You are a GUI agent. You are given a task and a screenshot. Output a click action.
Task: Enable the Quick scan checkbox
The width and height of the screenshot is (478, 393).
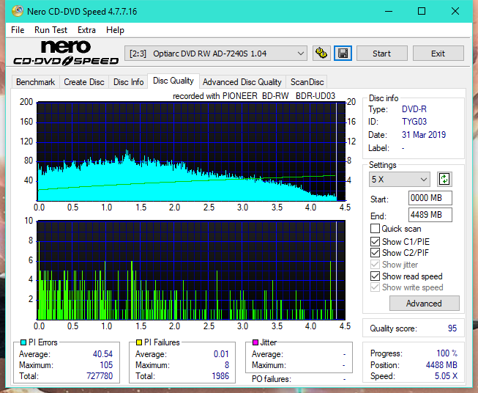376,229
